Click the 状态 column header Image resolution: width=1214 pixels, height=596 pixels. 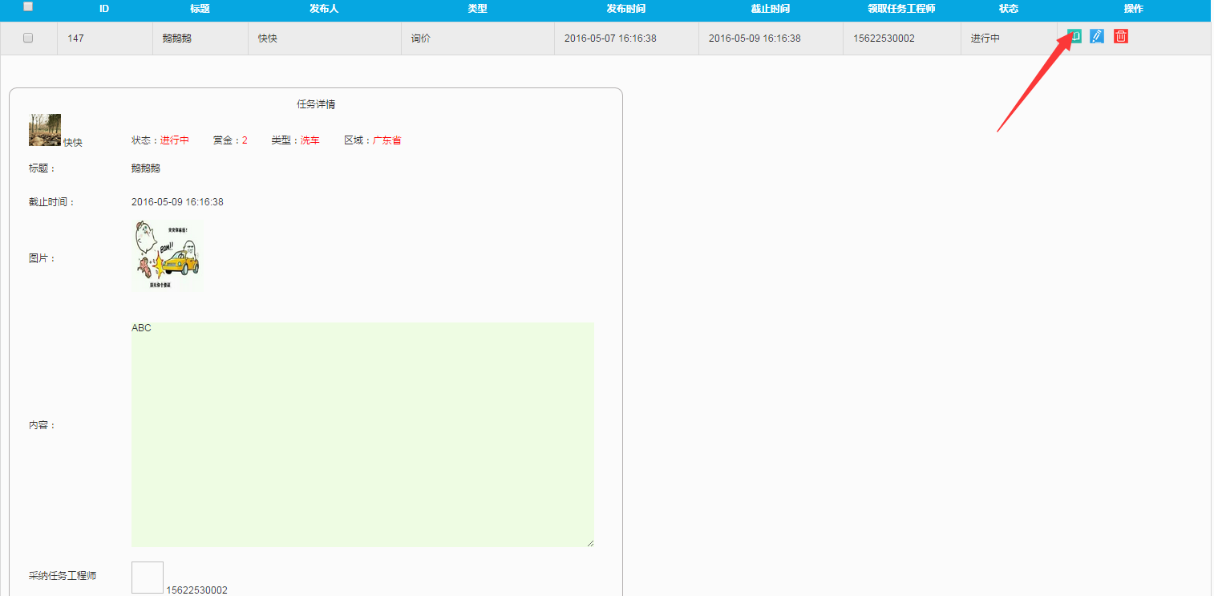tap(1008, 9)
